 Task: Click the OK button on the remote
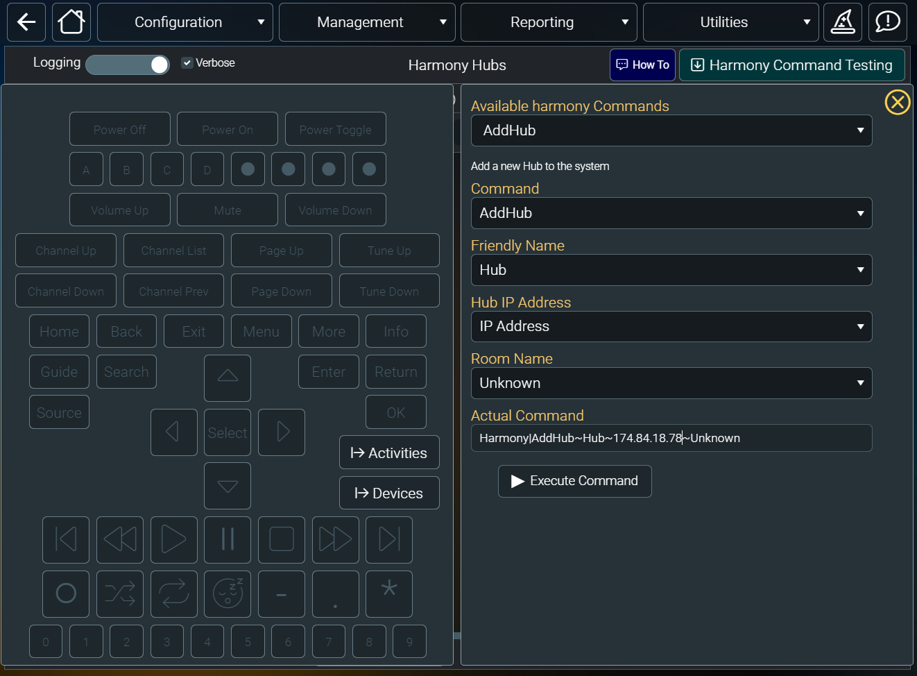coord(396,412)
